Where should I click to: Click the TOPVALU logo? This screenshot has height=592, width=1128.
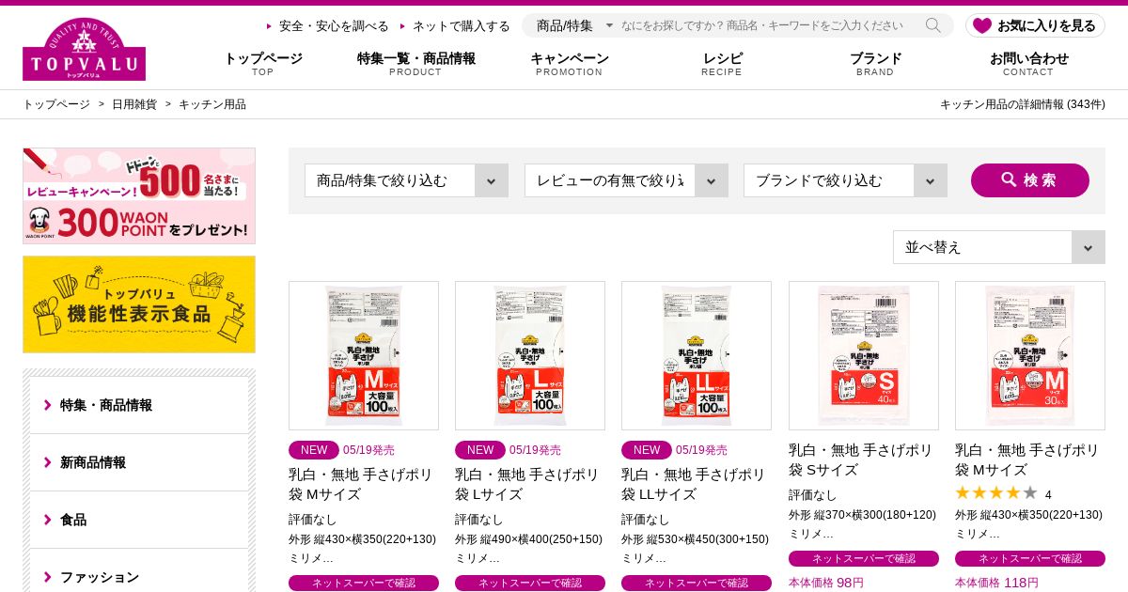point(84,50)
